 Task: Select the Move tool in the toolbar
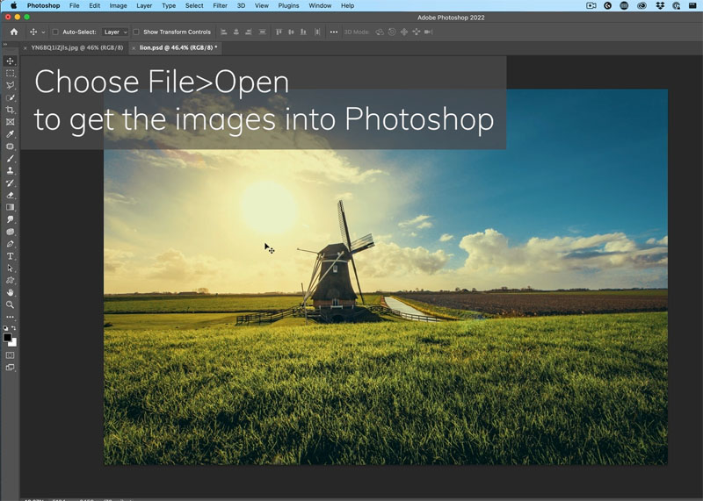point(10,61)
